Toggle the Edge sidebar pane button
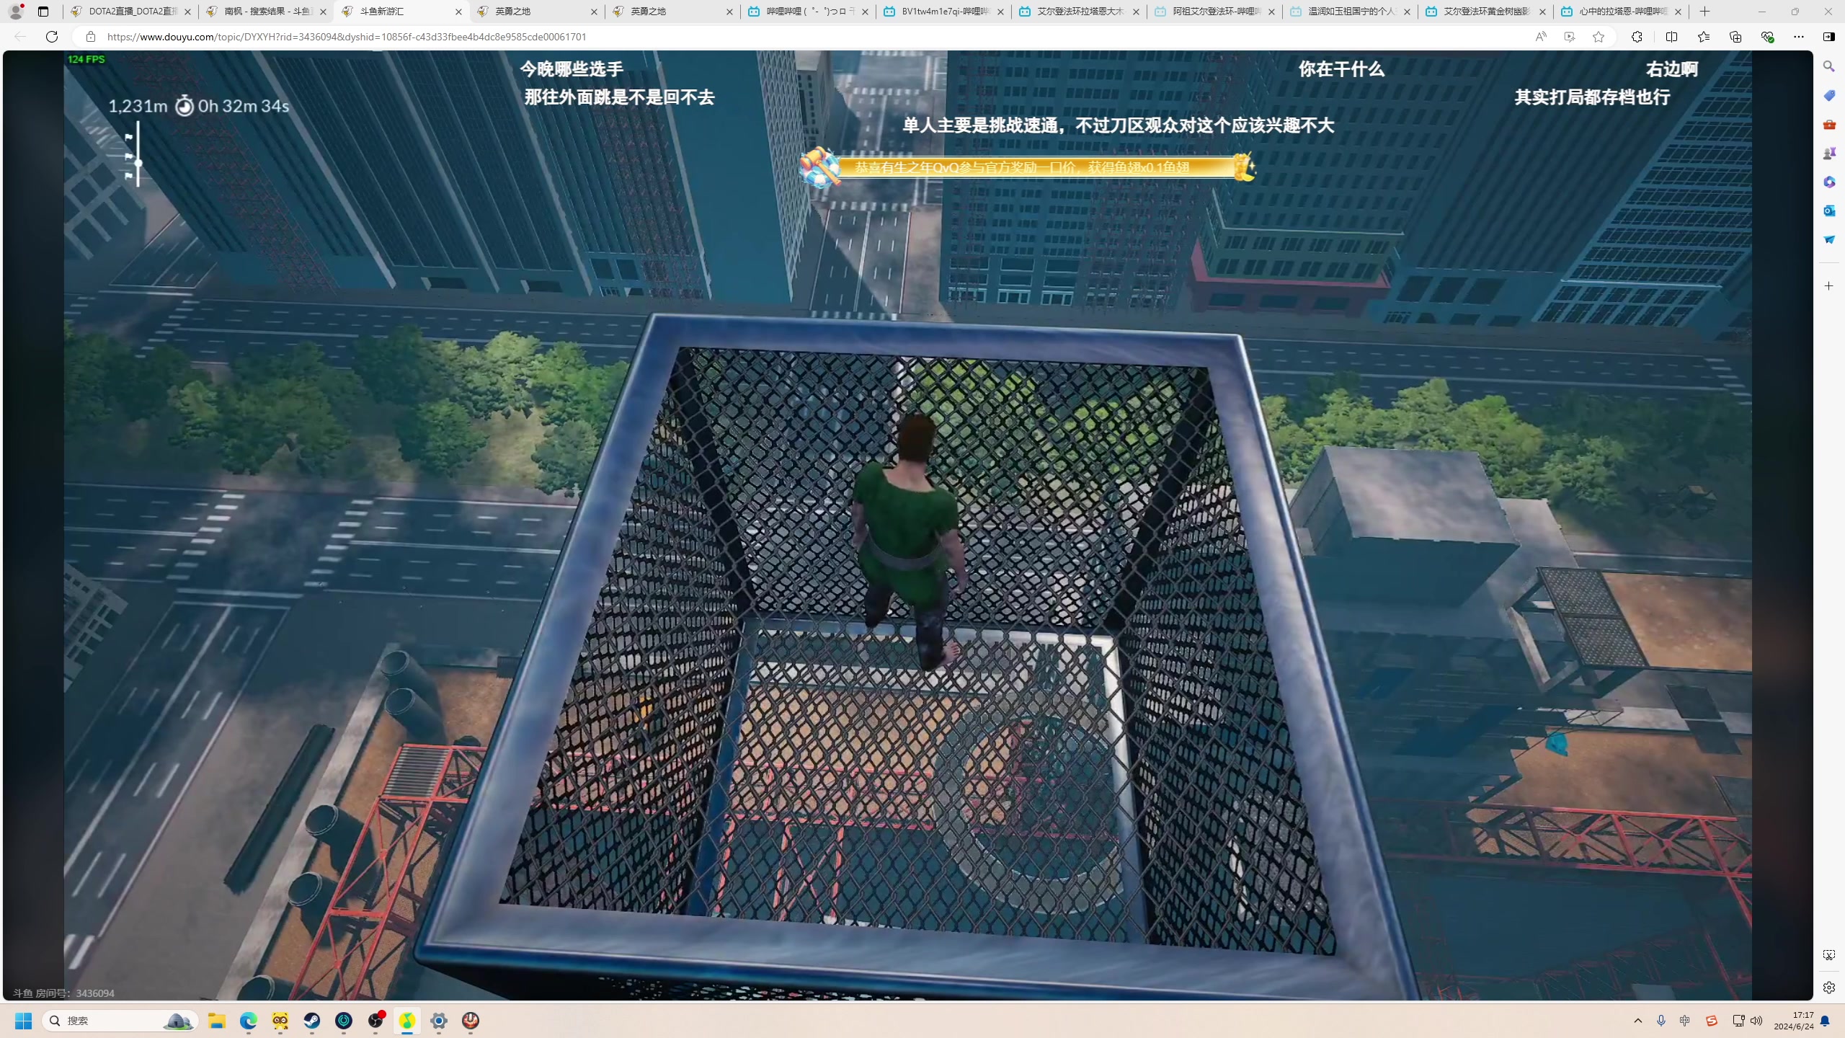This screenshot has width=1845, height=1038. click(1828, 37)
